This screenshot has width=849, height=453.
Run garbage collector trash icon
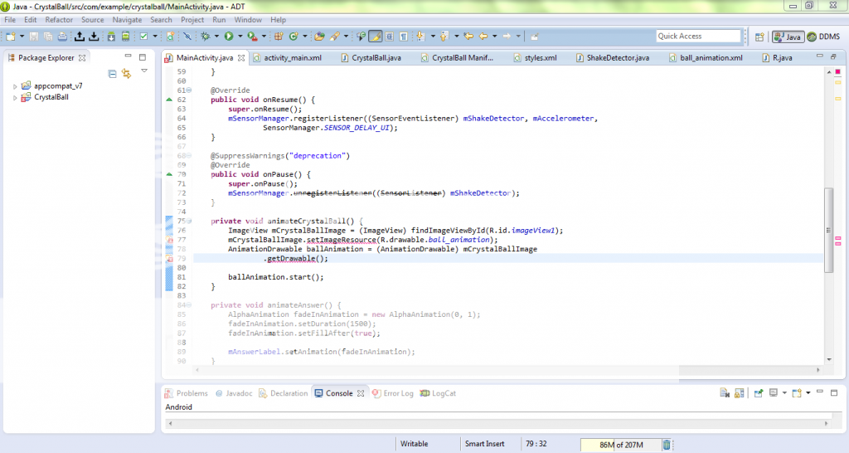tap(666, 445)
